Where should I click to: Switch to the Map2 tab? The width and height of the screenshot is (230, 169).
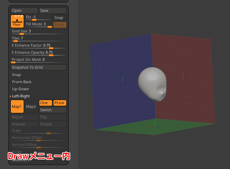click(31, 106)
